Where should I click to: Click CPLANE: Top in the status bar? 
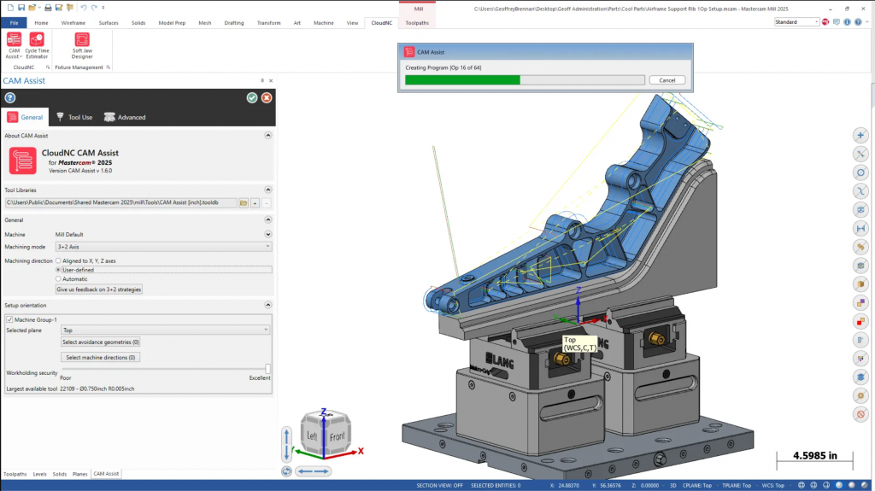[x=697, y=485]
